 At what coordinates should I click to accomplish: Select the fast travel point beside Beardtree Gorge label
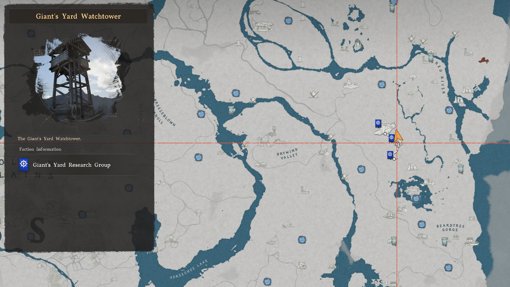coord(422,224)
